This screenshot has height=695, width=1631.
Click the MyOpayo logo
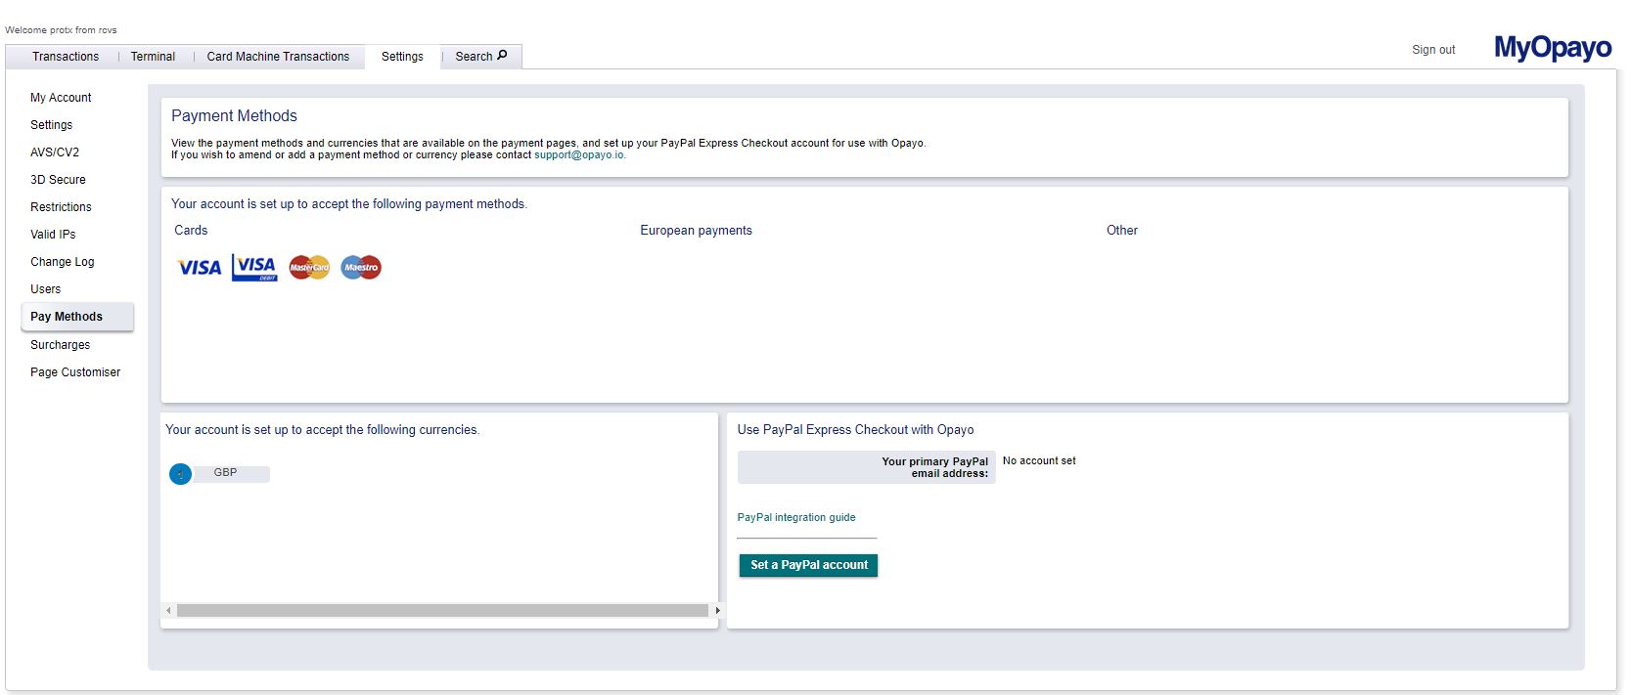point(1553,48)
